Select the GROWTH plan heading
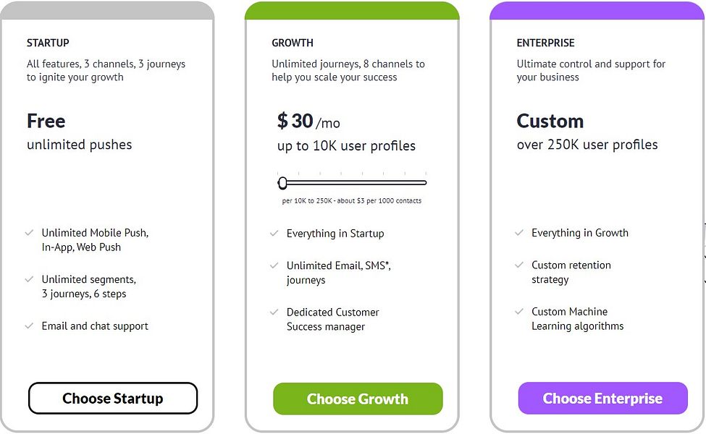This screenshot has height=434, width=706. [293, 43]
